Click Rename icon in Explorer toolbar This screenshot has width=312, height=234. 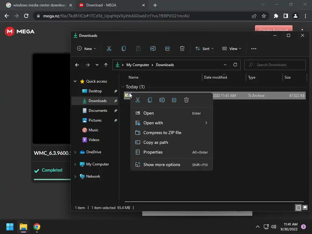153,48
